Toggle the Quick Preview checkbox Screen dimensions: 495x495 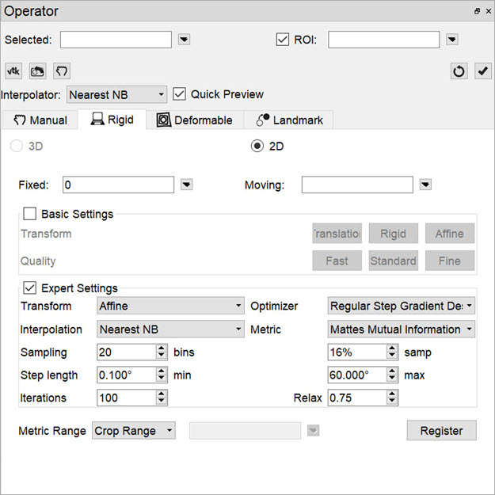[179, 93]
